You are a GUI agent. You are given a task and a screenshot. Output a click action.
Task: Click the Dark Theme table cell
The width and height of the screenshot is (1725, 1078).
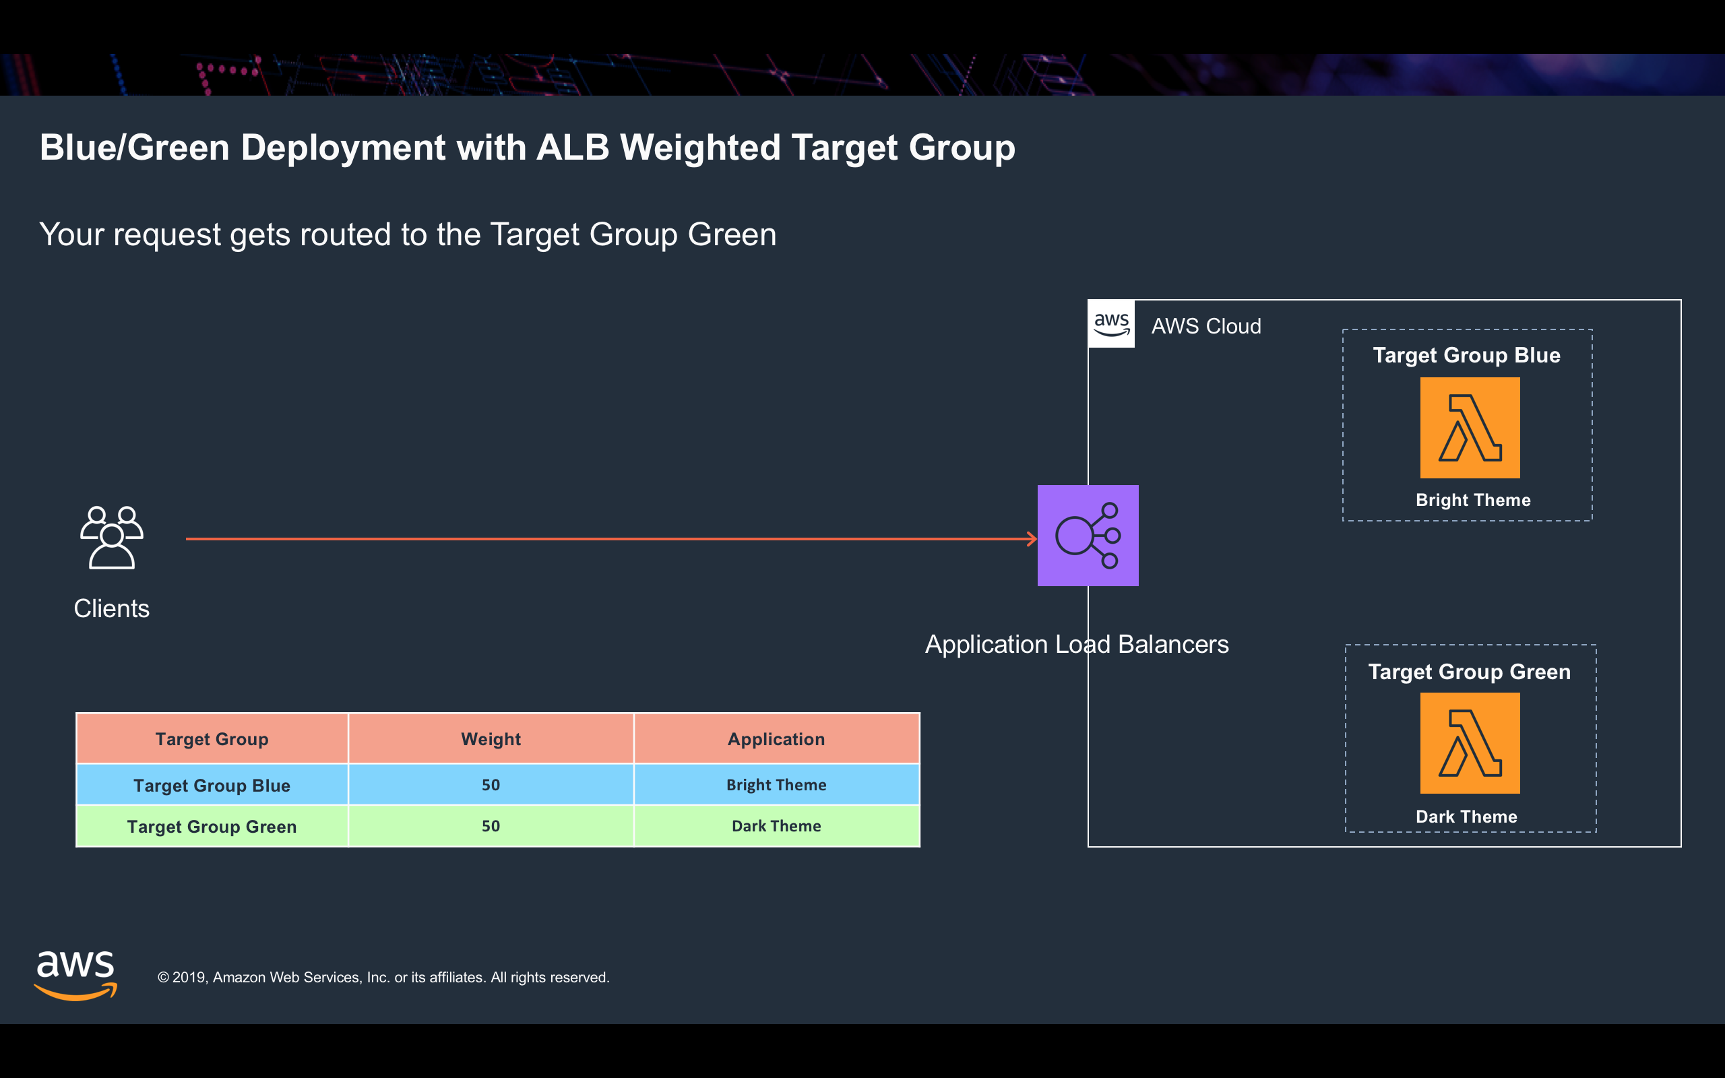776,826
